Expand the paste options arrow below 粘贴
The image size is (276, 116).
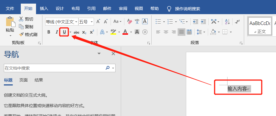point(10,36)
